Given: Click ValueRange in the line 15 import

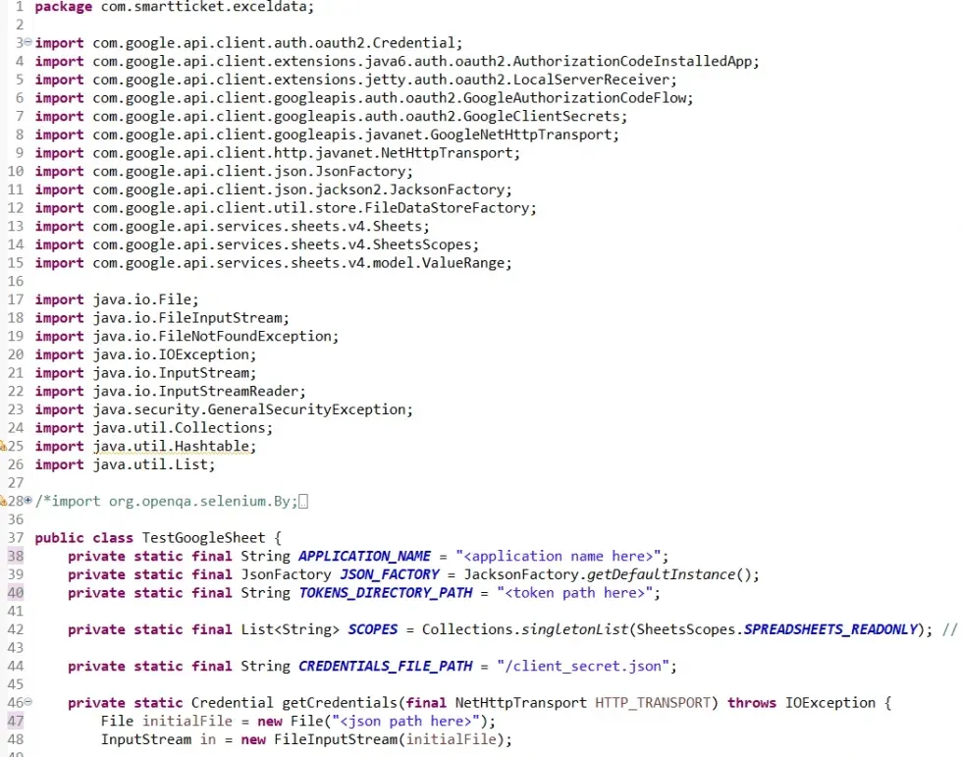Looking at the screenshot, I should point(463,263).
